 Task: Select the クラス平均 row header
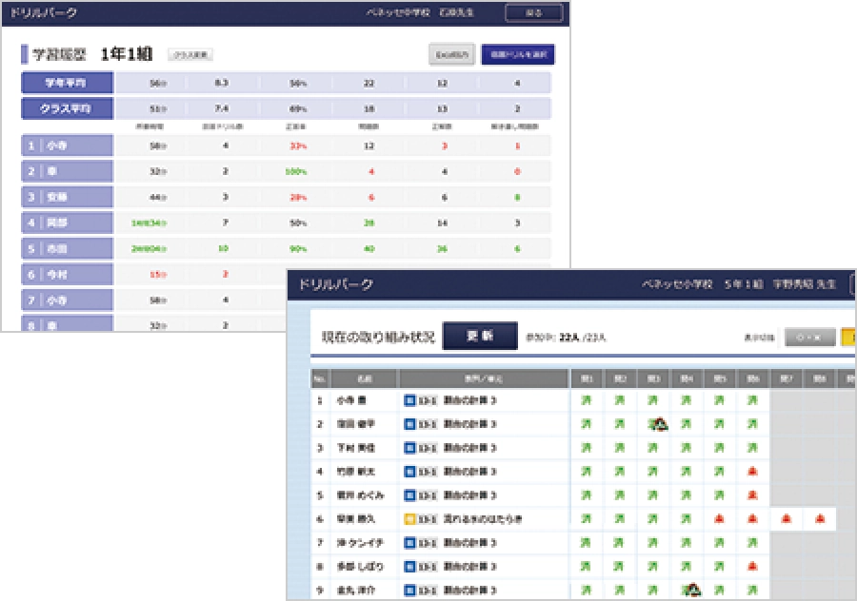(x=67, y=108)
